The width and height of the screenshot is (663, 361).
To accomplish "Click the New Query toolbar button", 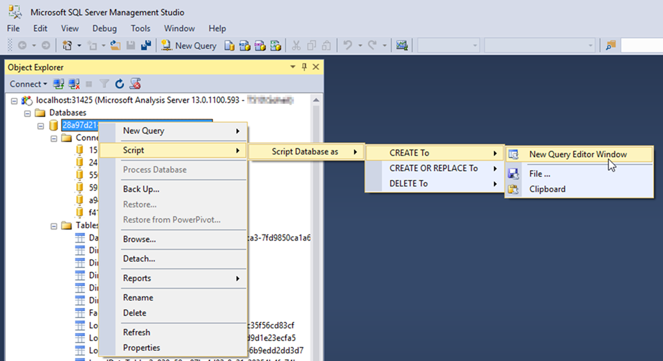I will coord(189,46).
